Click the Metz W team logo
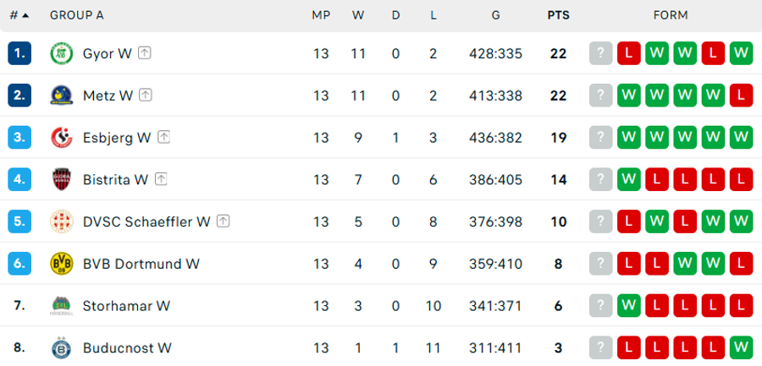The width and height of the screenshot is (762, 366). (x=62, y=96)
